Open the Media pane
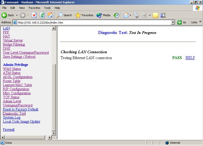This screenshot has width=203, height=146. point(103,15)
